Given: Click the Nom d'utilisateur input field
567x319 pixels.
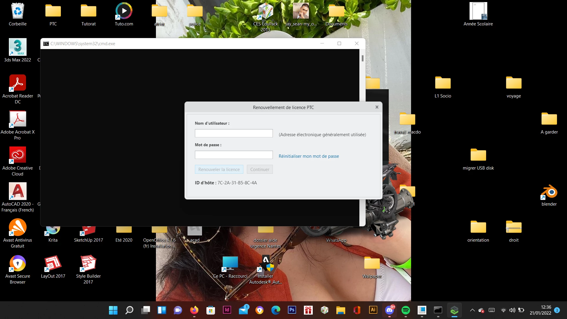Looking at the screenshot, I should (x=234, y=133).
